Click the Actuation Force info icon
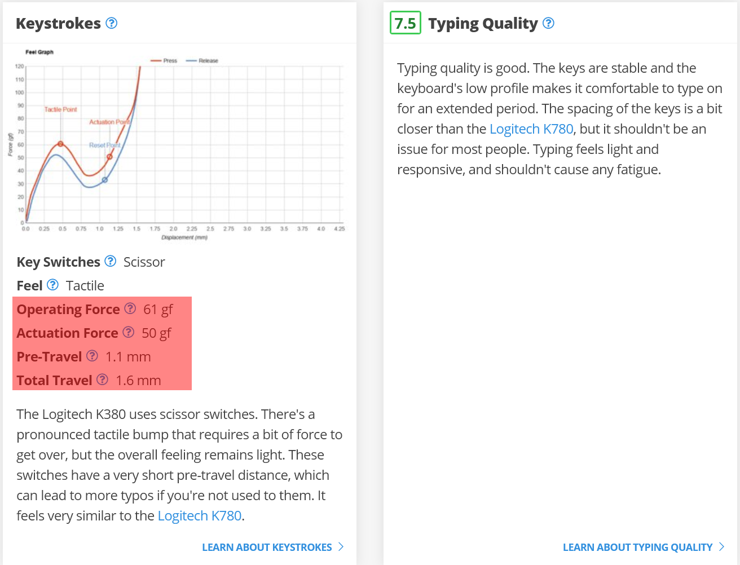The height and width of the screenshot is (565, 740). (129, 332)
